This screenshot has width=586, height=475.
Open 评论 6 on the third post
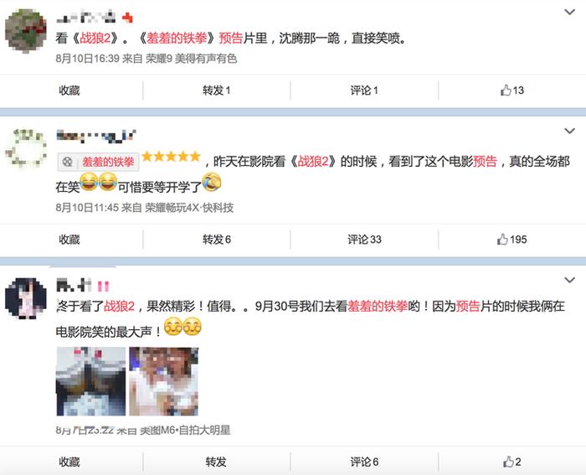[x=364, y=462]
